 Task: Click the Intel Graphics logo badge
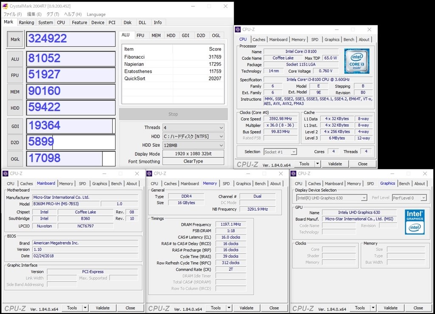(415, 222)
